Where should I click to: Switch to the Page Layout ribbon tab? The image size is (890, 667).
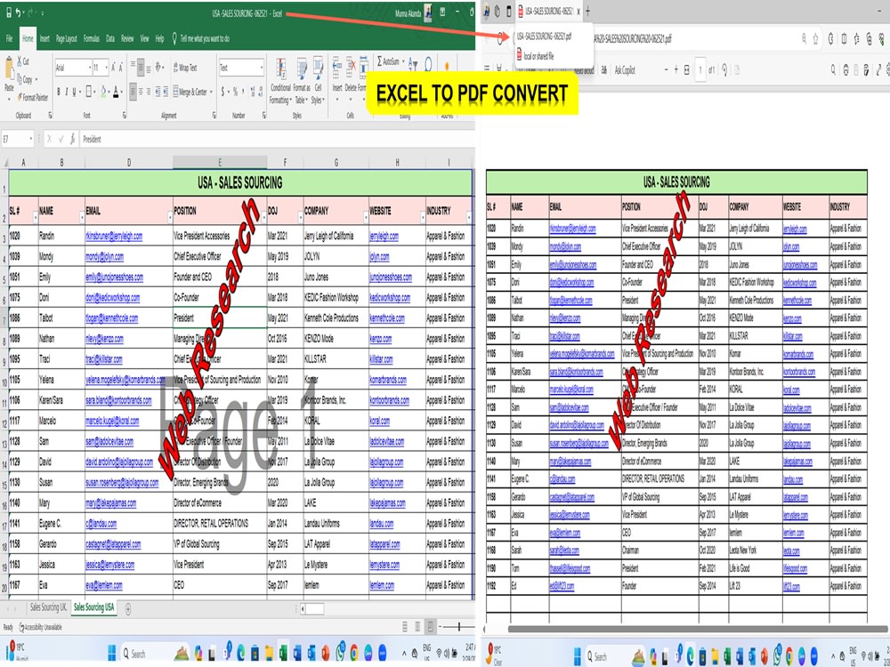[67, 38]
